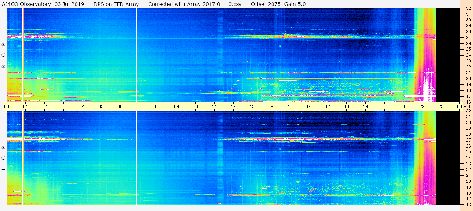Click the 20 MHz label on upper frequency scale
The width and height of the screenshot is (473, 211).
point(468,78)
